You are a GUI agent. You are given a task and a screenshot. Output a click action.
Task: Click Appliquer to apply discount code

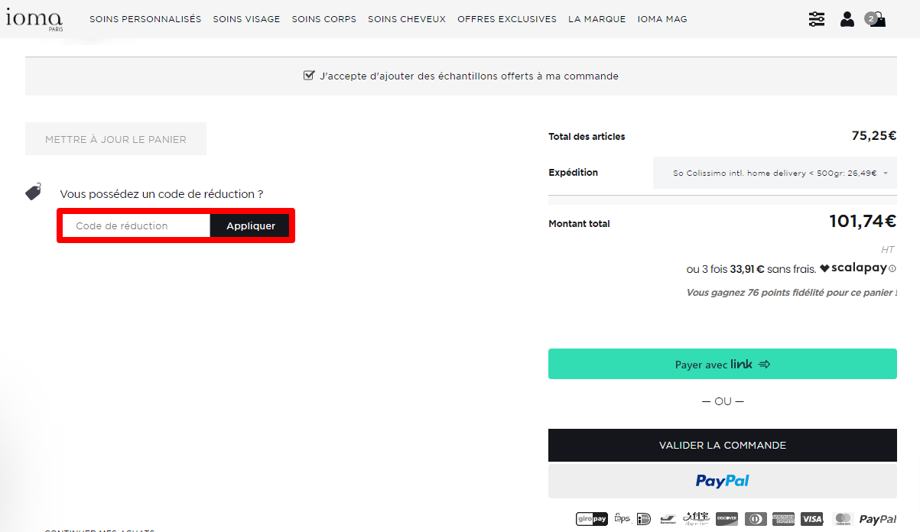click(251, 225)
